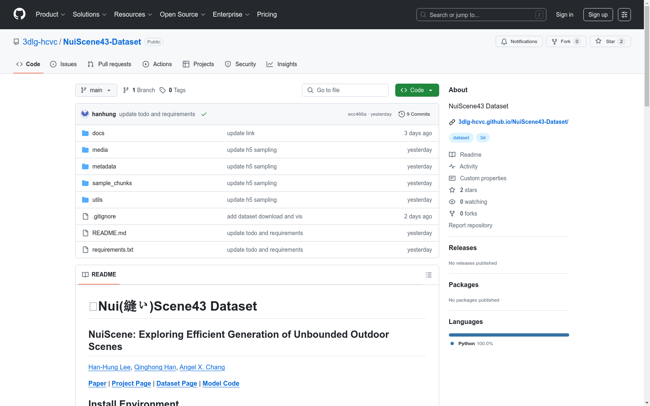Click the history clock icon beside 9 Commits
The image size is (650, 406).
click(x=402, y=114)
